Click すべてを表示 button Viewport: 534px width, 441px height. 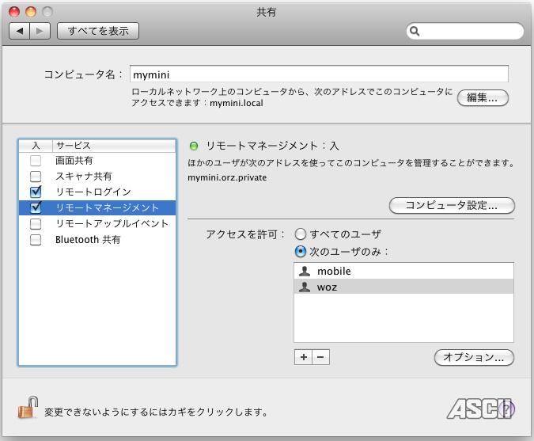(98, 31)
